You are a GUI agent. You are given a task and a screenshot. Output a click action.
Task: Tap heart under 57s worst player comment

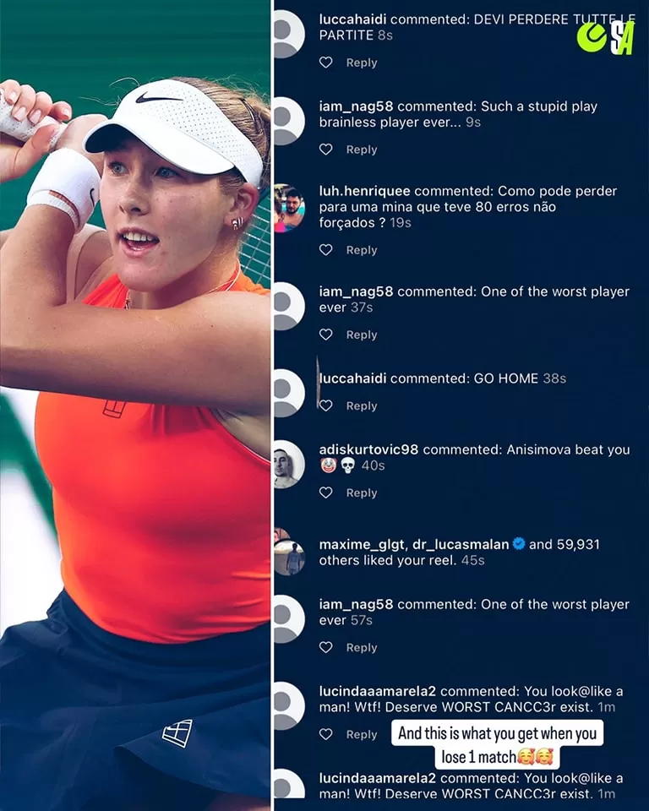tap(325, 648)
